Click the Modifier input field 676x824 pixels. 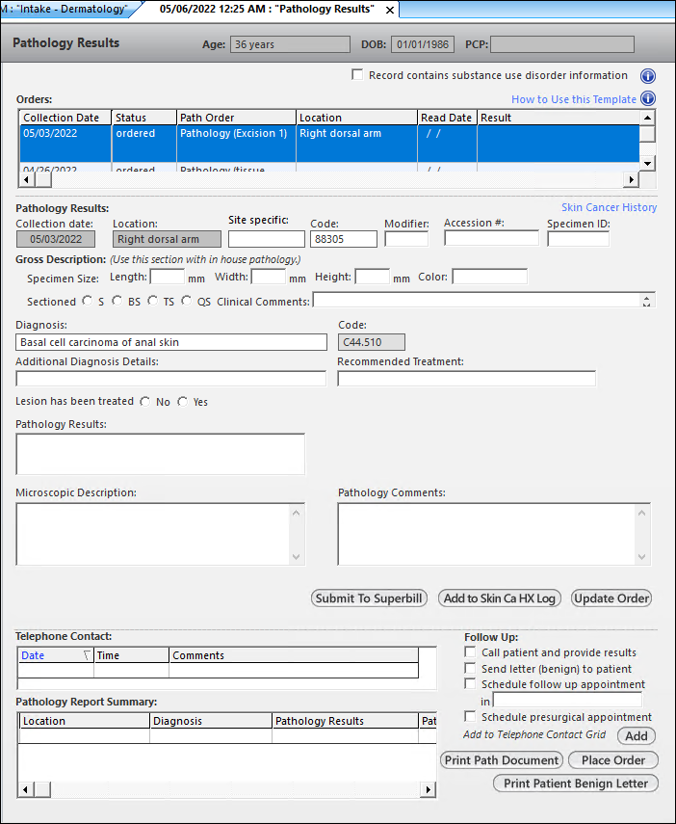click(x=406, y=239)
